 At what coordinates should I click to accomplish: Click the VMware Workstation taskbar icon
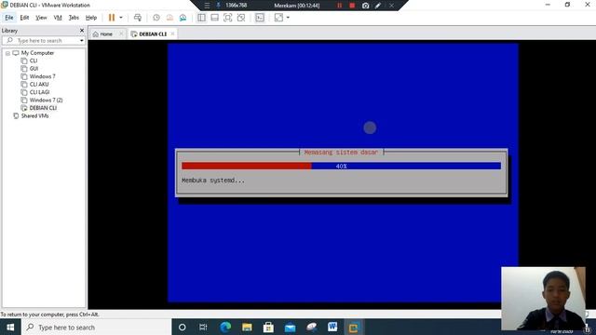pos(354,327)
